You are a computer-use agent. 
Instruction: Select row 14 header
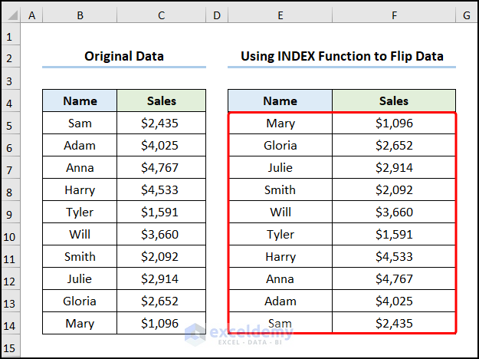point(9,324)
